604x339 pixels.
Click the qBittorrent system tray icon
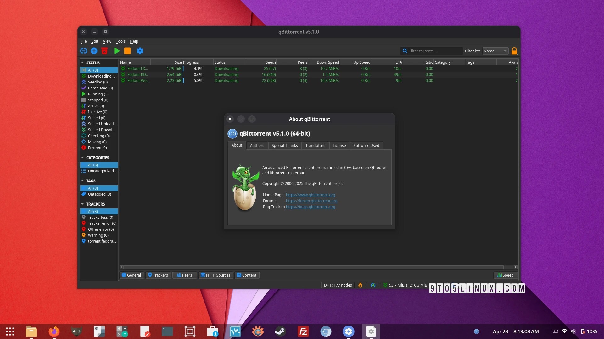477,331
